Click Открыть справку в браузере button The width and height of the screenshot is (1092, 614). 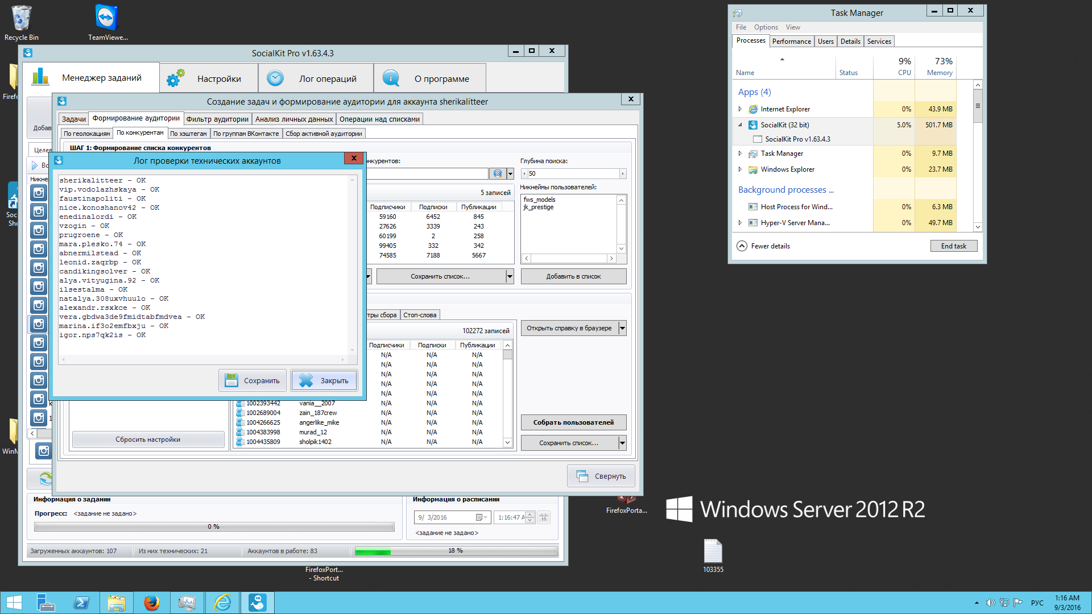[x=569, y=328]
